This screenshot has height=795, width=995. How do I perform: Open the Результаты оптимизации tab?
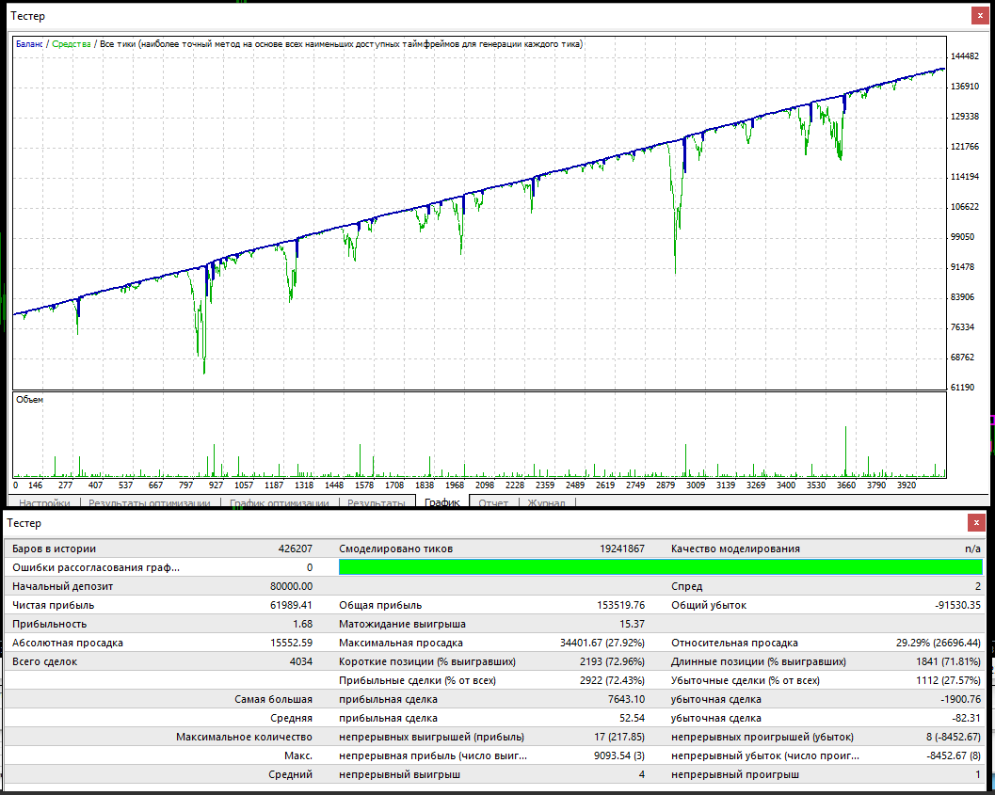click(149, 502)
